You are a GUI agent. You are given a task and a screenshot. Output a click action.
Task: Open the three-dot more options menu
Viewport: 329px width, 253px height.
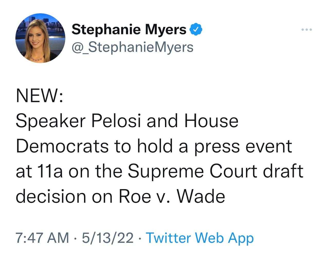[x=307, y=30]
